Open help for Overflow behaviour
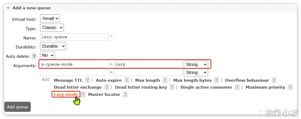 point(274,80)
